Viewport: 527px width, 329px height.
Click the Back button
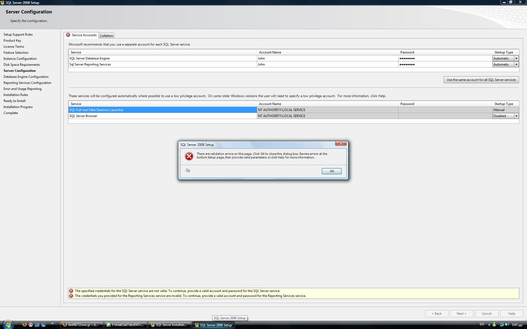[x=437, y=314]
